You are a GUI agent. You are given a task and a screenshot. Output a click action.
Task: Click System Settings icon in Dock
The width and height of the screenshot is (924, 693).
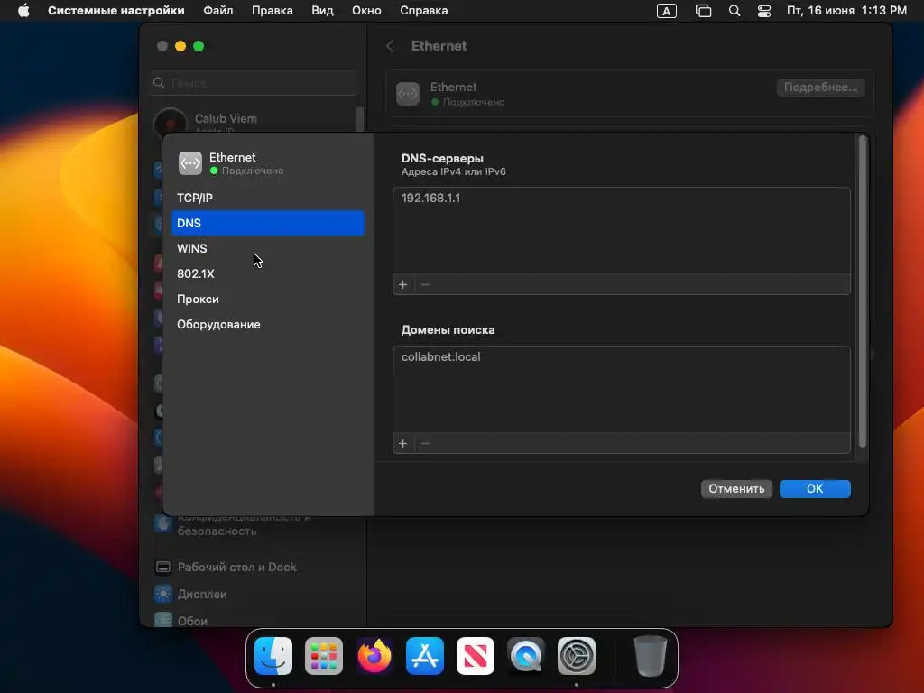(x=577, y=656)
